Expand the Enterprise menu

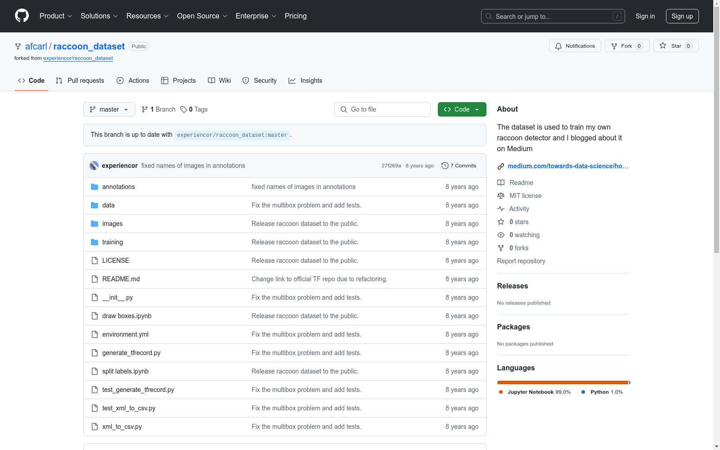tap(256, 16)
